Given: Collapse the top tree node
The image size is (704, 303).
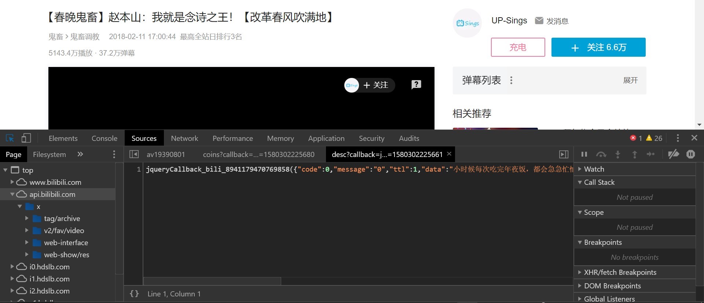Looking at the screenshot, I should 5,170.
